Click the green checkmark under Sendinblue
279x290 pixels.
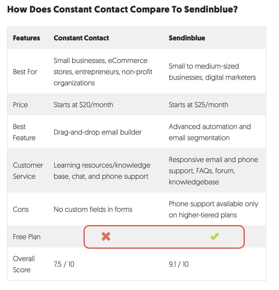pyautogui.click(x=215, y=236)
